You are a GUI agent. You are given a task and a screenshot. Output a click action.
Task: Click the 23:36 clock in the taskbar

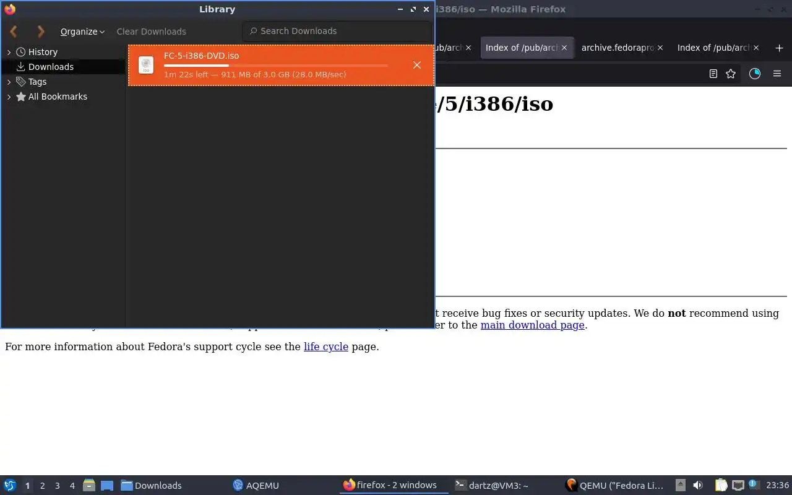777,485
